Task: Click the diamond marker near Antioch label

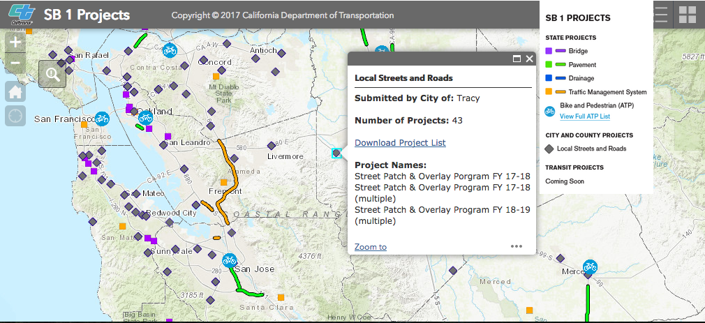Action: point(256,59)
